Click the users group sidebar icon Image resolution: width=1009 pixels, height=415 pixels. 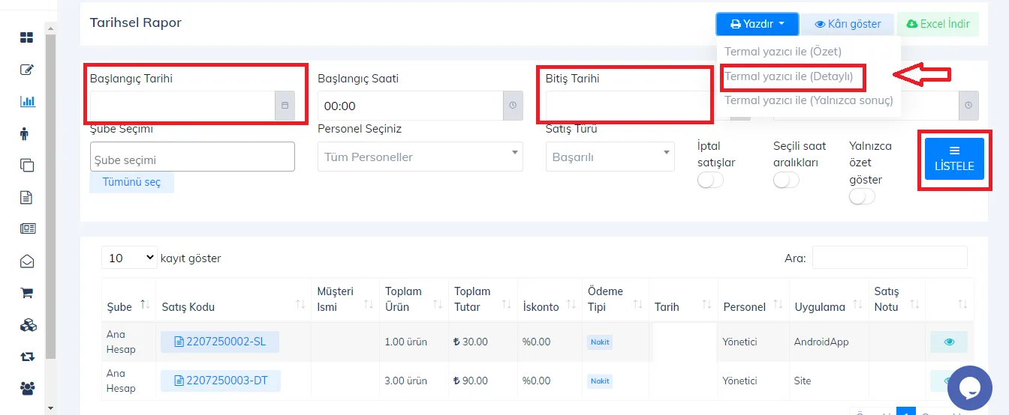tap(28, 388)
